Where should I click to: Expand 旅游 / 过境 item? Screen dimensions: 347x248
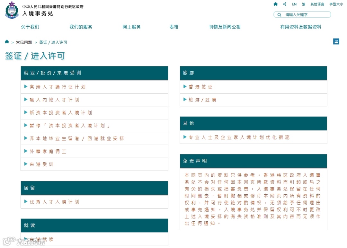click(x=254, y=100)
